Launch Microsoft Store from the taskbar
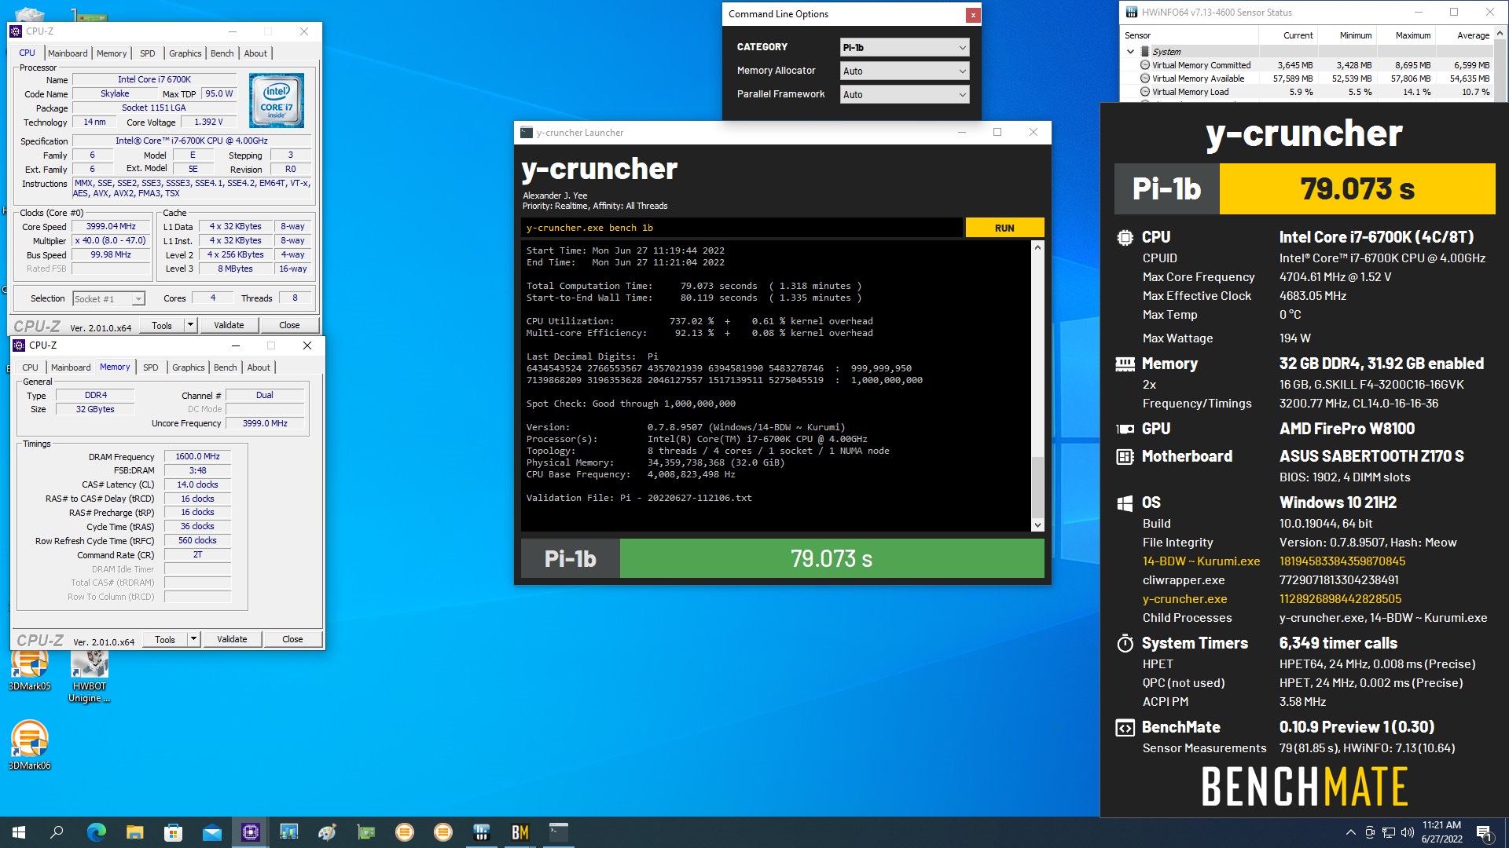 click(x=173, y=832)
